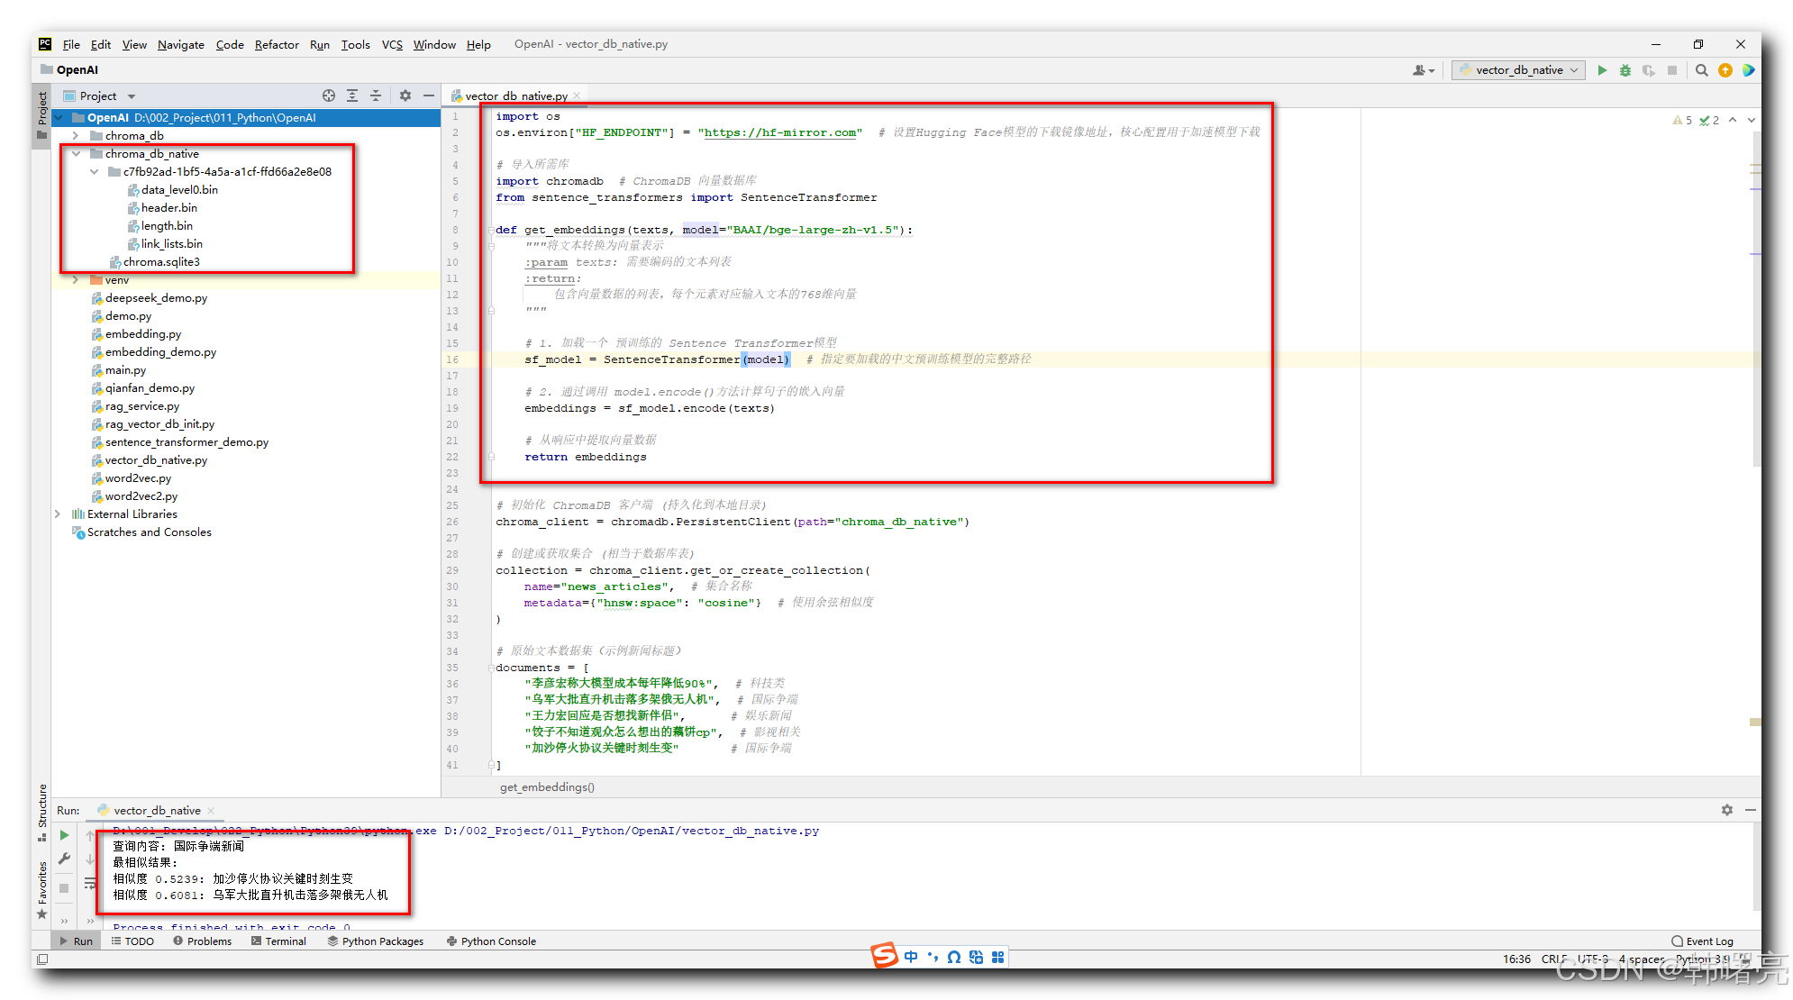Click the orange update arrow icon
The height and width of the screenshot is (1000, 1793).
[x=1725, y=70]
